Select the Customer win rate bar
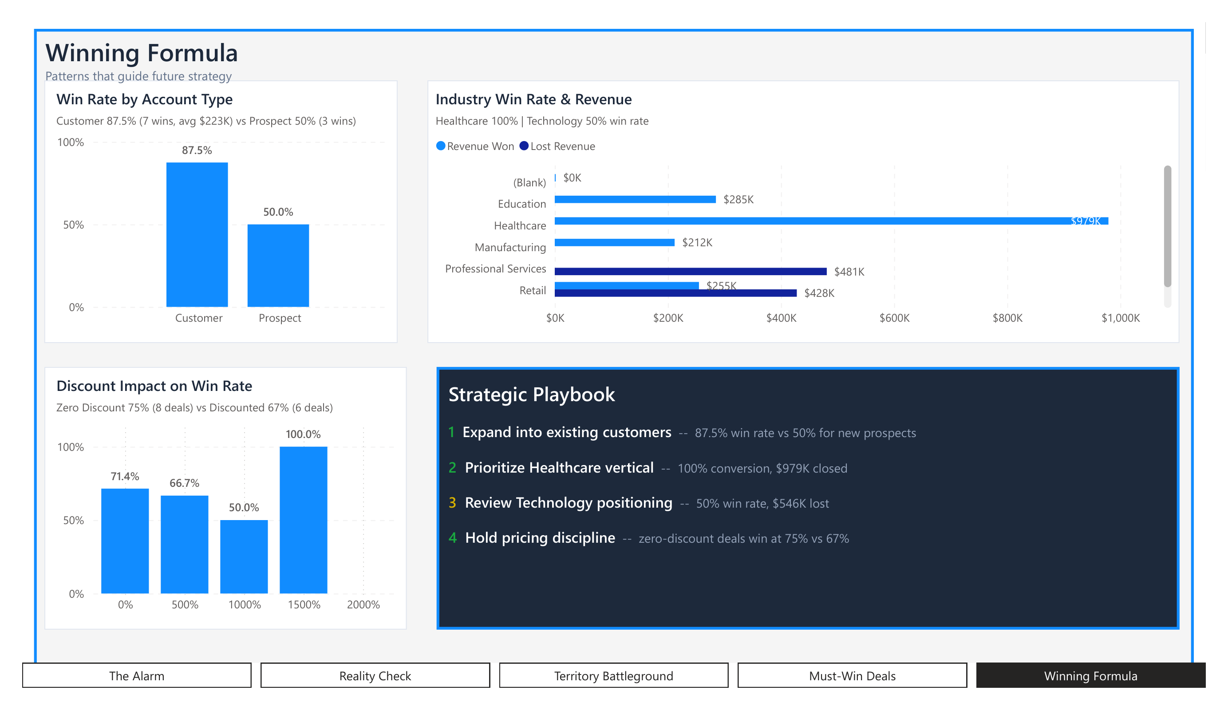This screenshot has width=1228, height=710. pyautogui.click(x=197, y=234)
